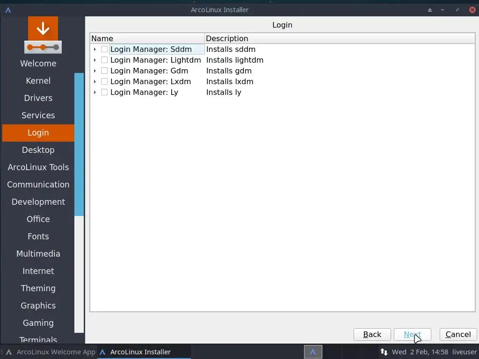The height and width of the screenshot is (359, 479).
Task: Click the blue sidebar scrollbar thumb
Action: [x=79, y=144]
